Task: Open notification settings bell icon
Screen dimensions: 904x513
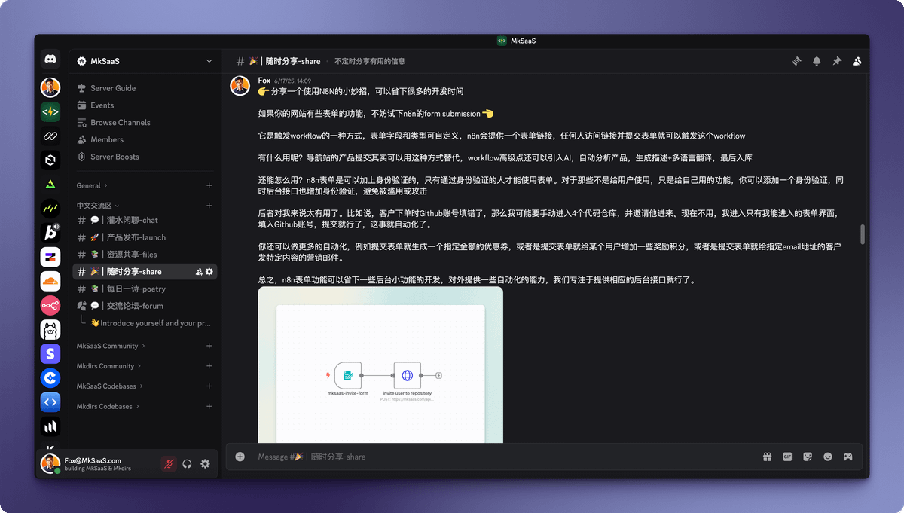Action: 817,61
